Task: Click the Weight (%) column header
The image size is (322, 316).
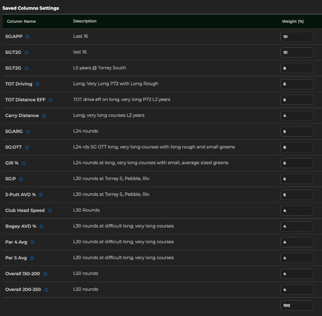Action: pos(292,21)
